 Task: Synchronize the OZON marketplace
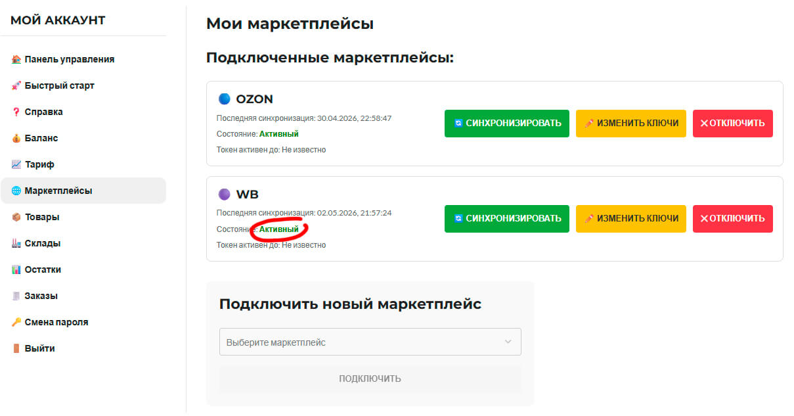click(507, 124)
